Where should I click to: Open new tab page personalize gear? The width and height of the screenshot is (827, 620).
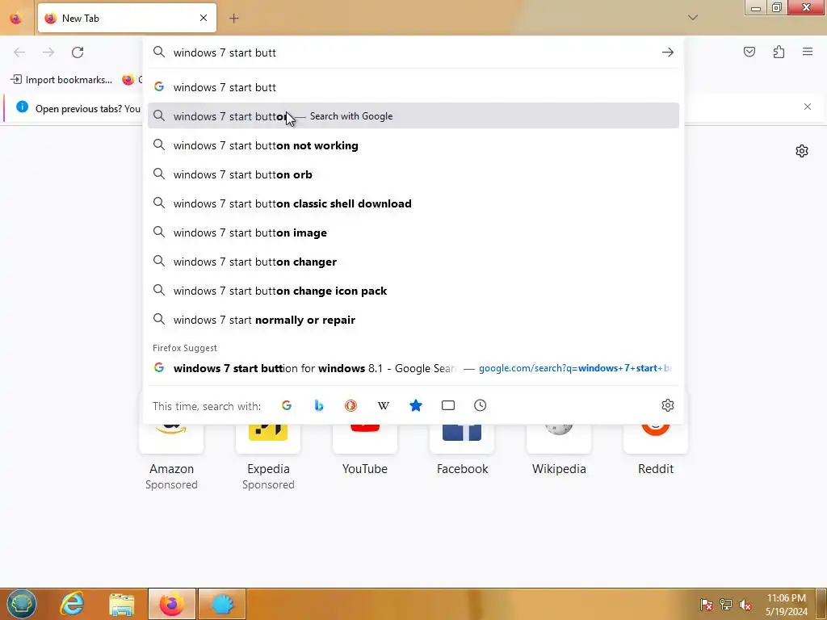tap(802, 151)
